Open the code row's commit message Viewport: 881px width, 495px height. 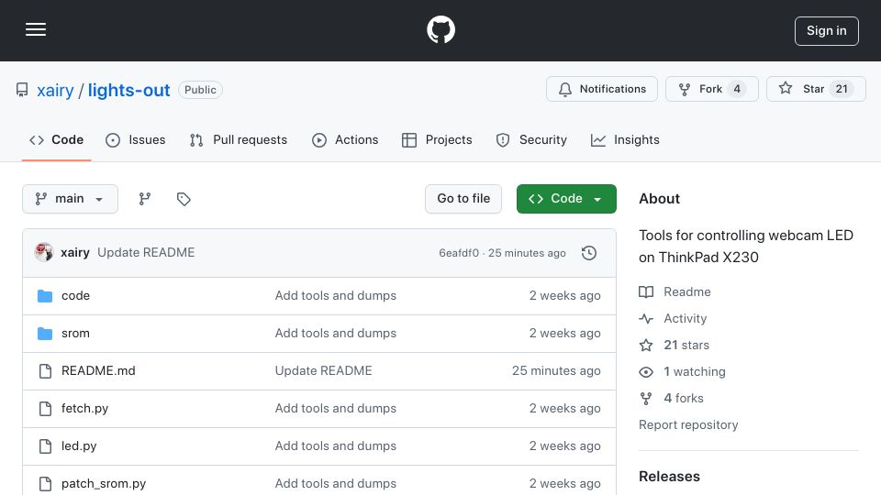(336, 296)
